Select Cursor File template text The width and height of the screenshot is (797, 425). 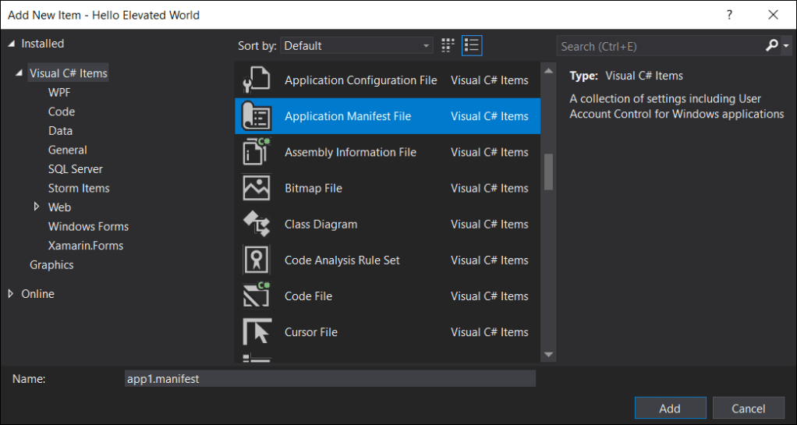[310, 332]
